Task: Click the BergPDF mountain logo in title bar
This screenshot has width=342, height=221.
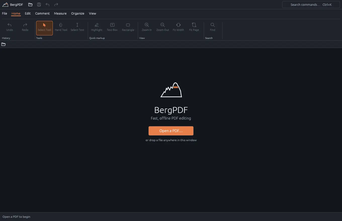Action: [5, 5]
